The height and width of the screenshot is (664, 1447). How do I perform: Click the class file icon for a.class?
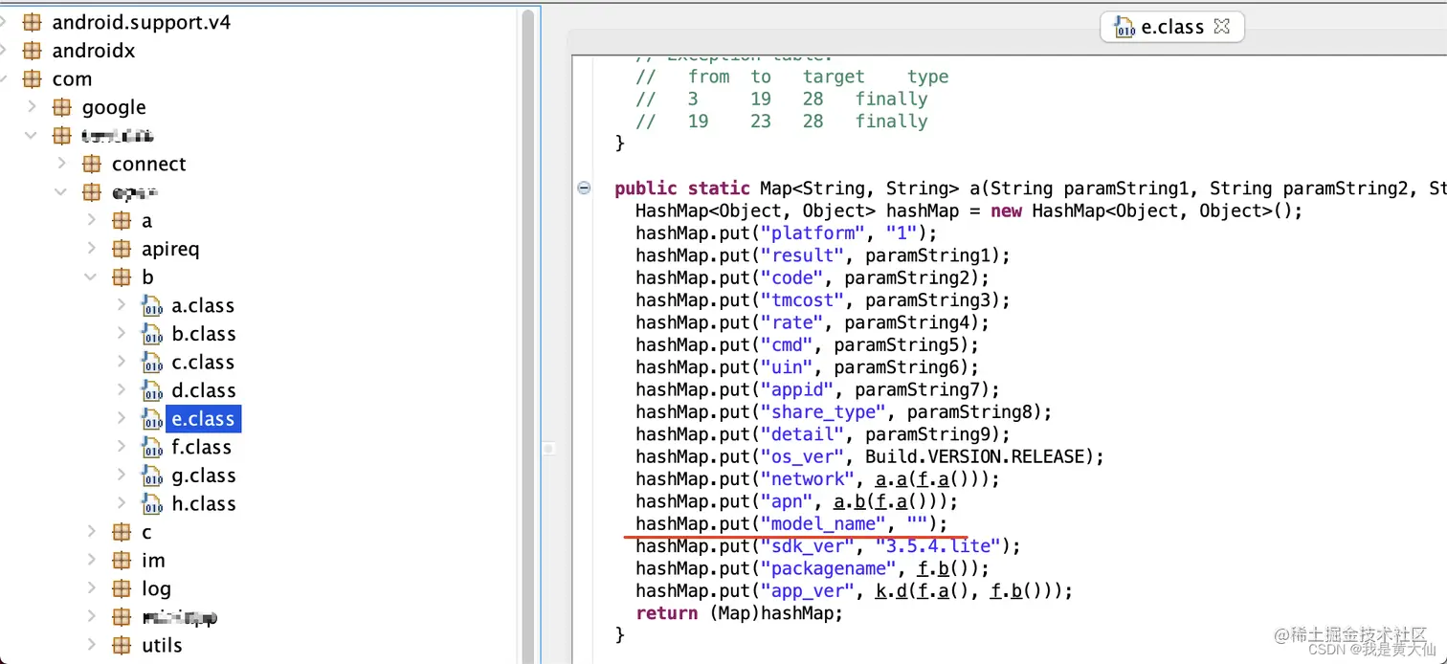click(152, 306)
